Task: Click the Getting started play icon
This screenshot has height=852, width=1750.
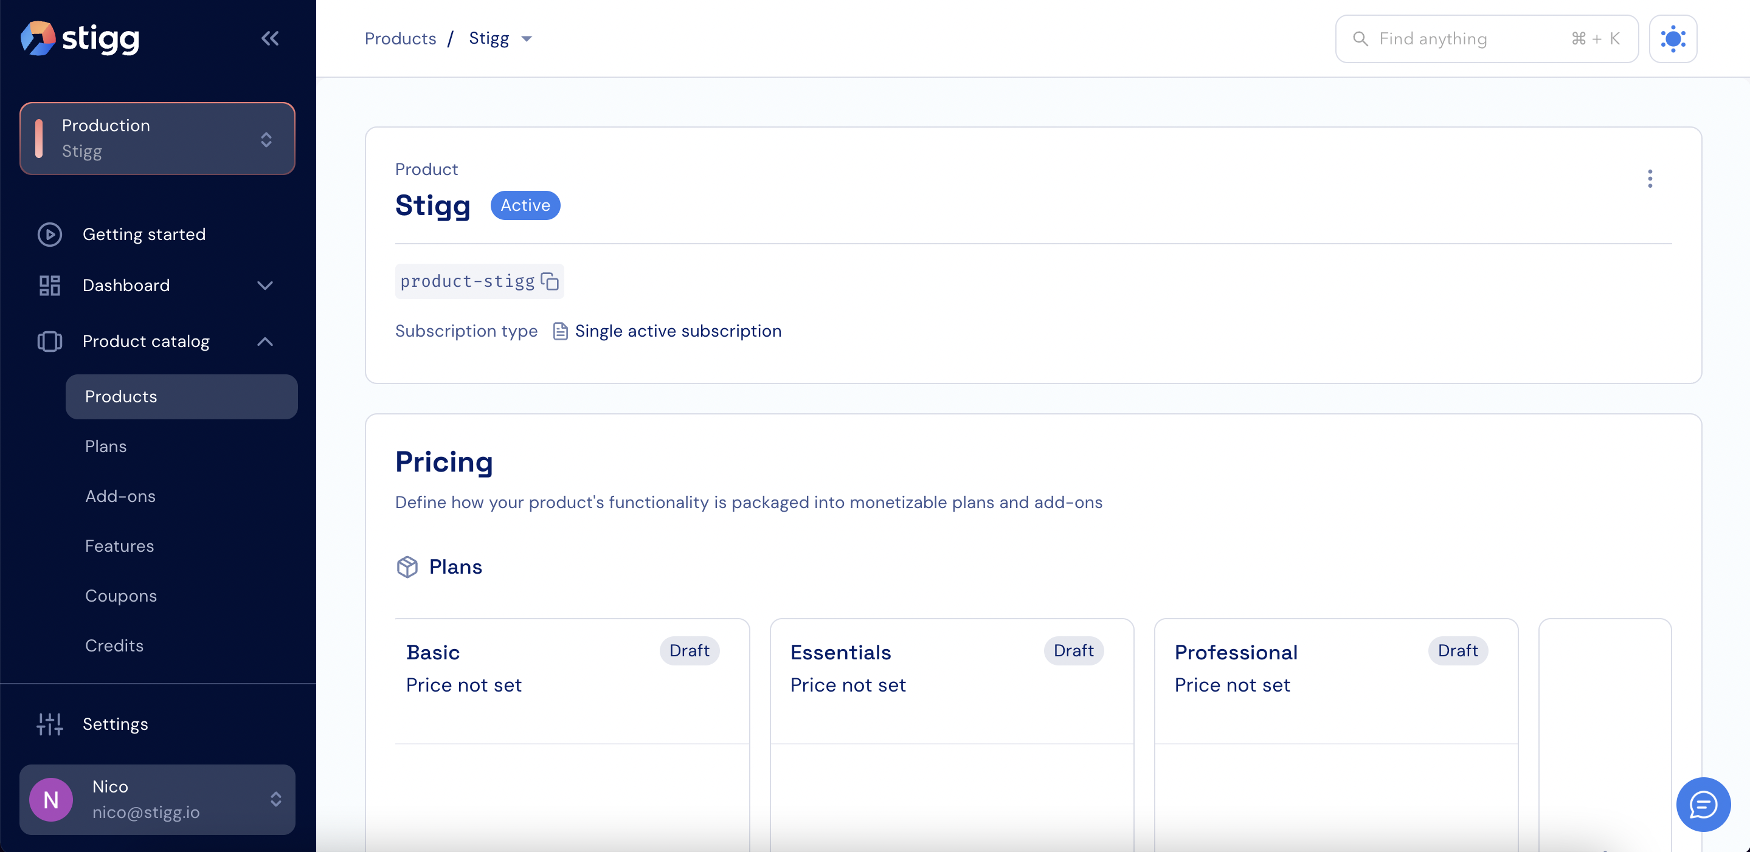Action: point(50,234)
